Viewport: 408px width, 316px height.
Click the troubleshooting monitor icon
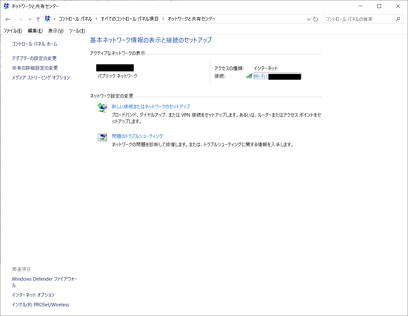[x=102, y=137]
